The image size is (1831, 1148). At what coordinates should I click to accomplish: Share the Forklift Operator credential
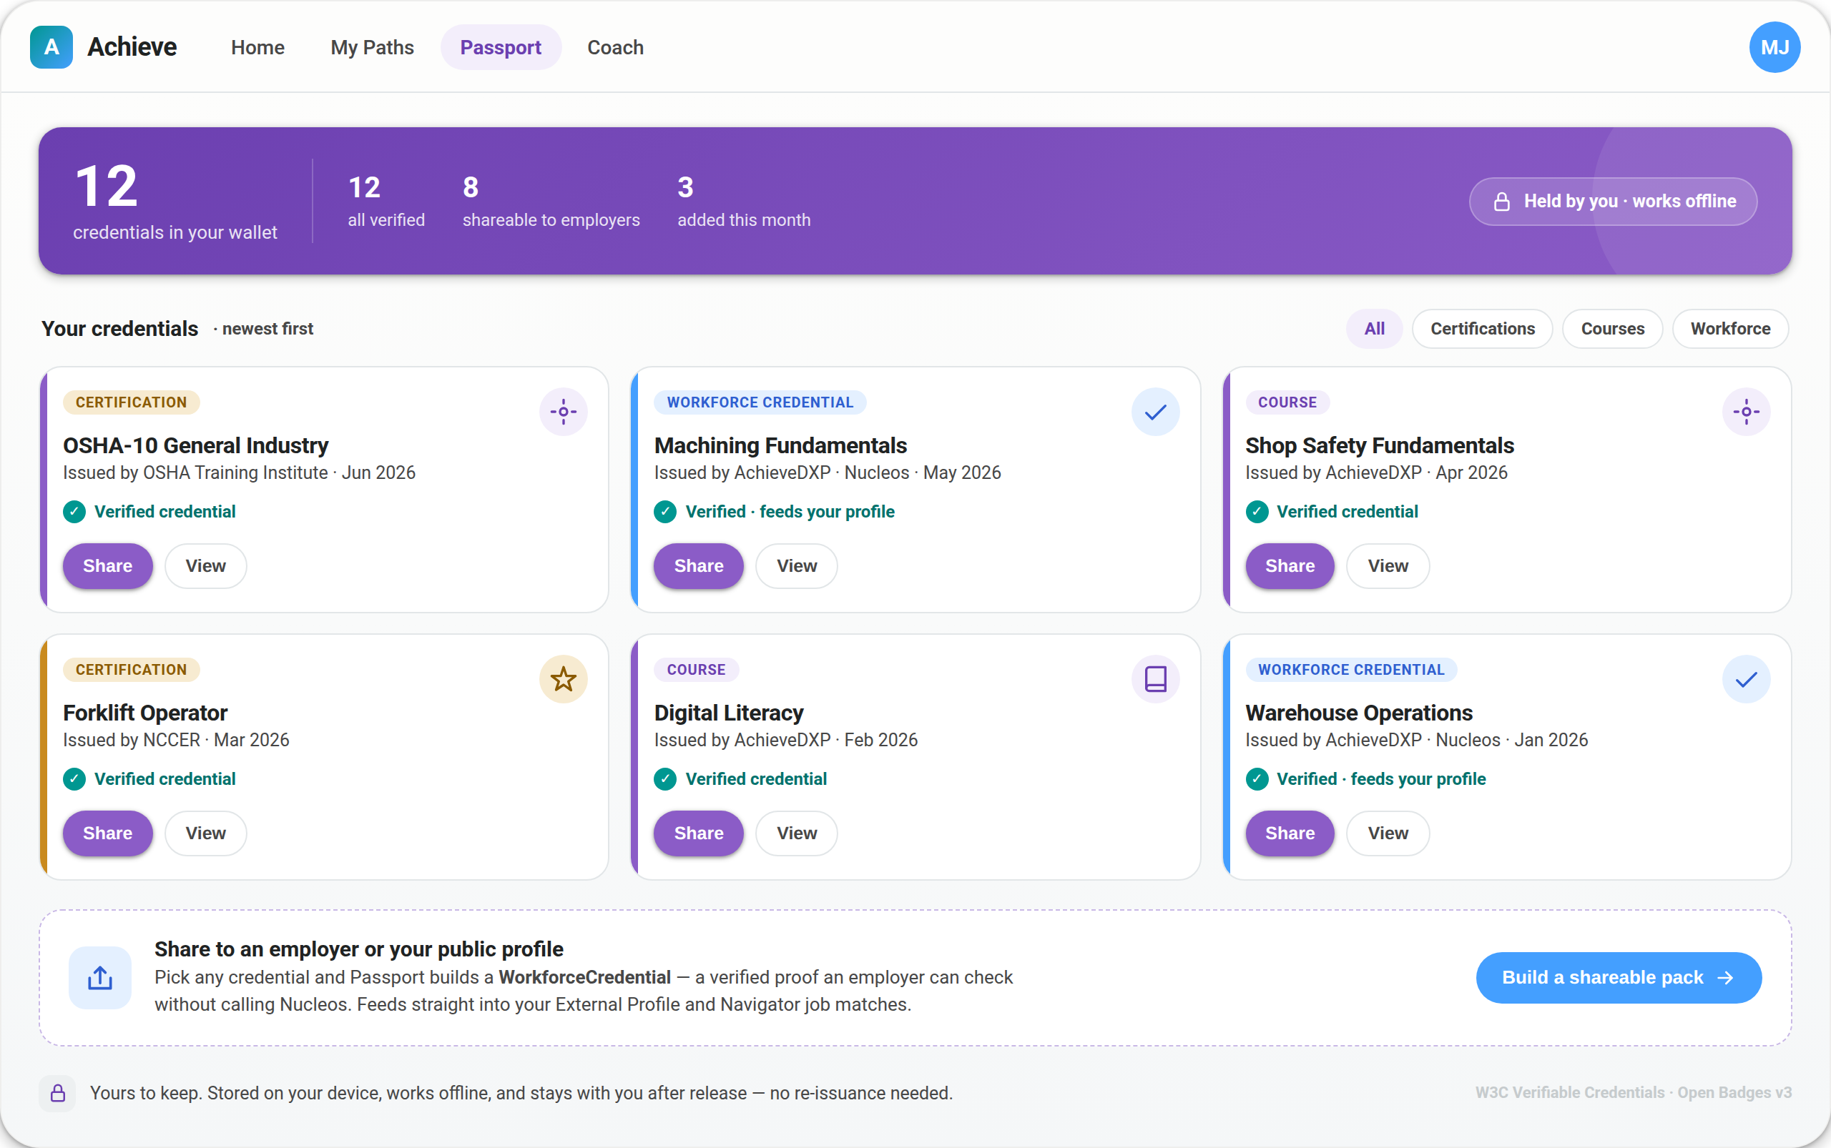click(107, 833)
